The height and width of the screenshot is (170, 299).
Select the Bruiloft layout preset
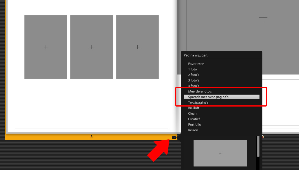tap(194, 108)
